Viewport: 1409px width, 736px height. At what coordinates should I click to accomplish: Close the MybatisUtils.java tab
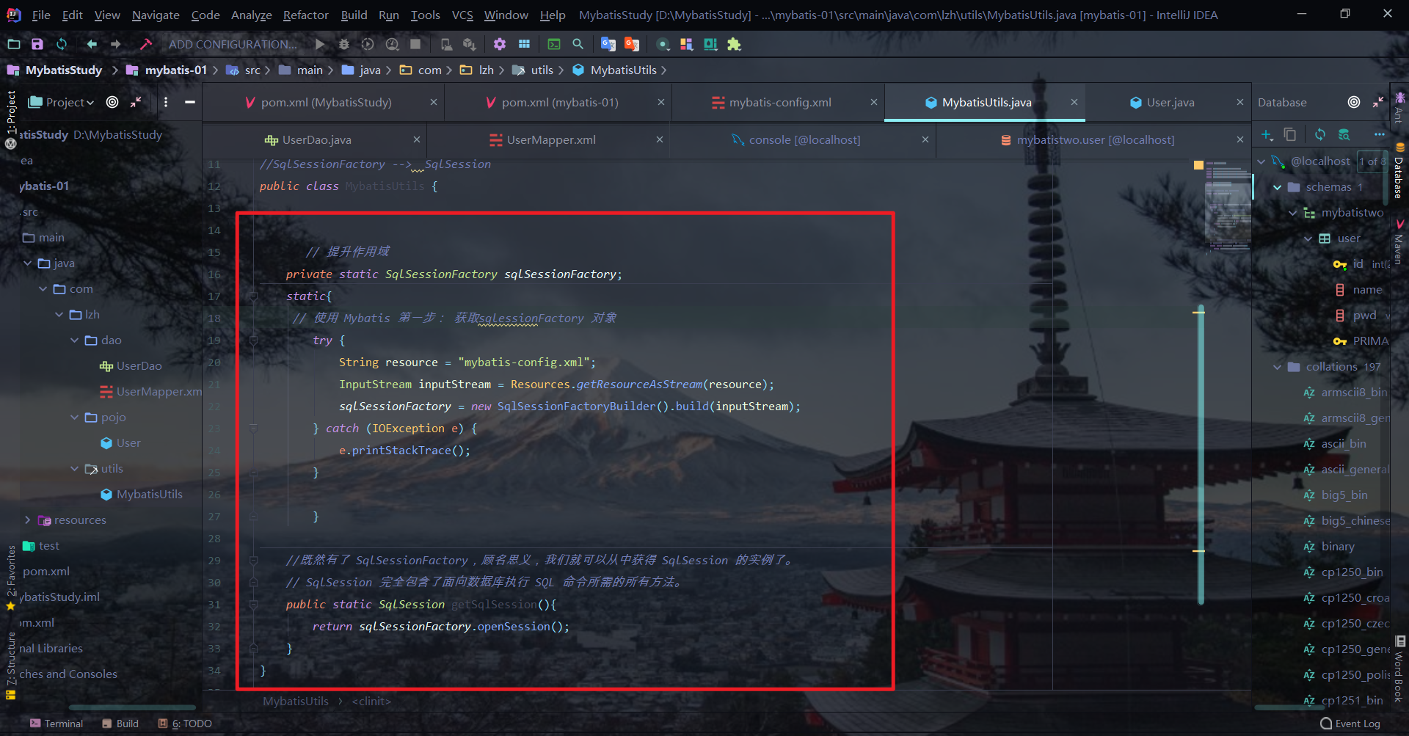(1074, 102)
